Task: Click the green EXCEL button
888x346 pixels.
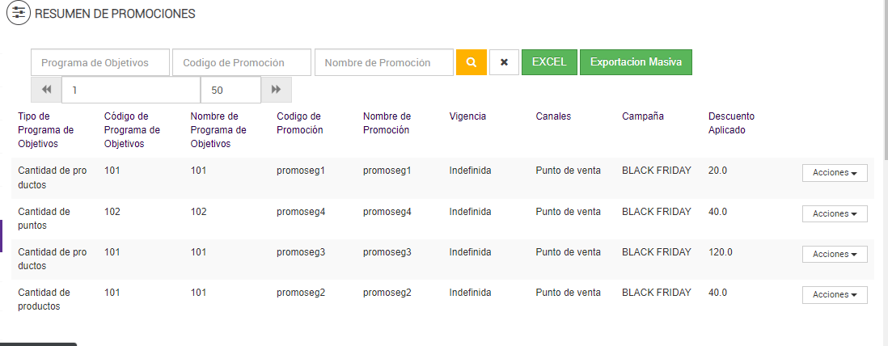Action: click(549, 62)
